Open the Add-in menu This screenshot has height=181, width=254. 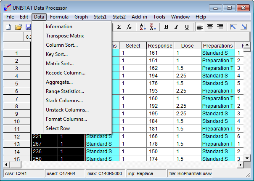point(139,17)
